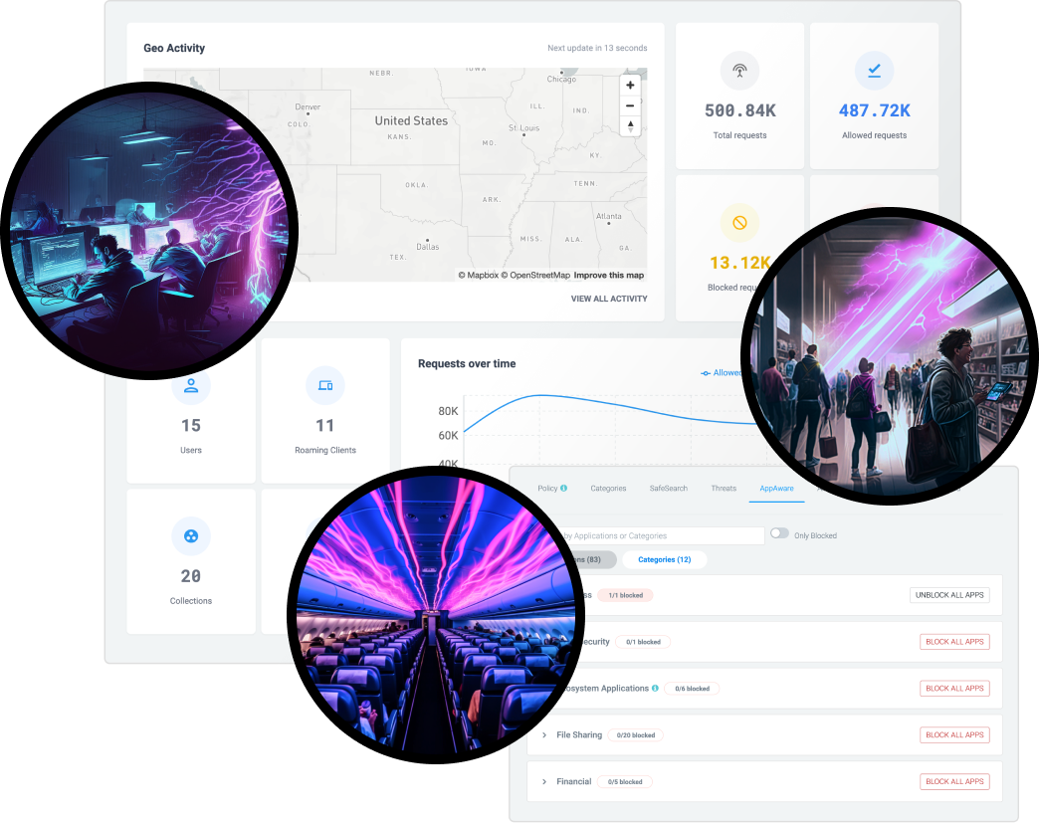This screenshot has width=1039, height=823.
Task: Click the Improve this map link
Action: [609, 275]
